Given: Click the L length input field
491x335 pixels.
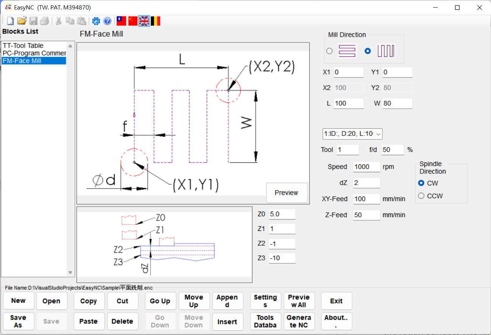Looking at the screenshot, I should pyautogui.click(x=349, y=103).
